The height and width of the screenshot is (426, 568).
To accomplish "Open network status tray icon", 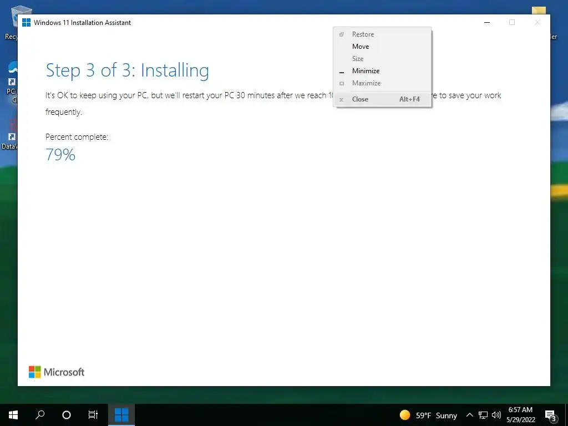I will (483, 415).
